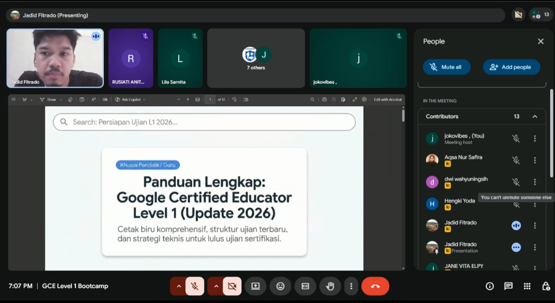
Task: Click the three-dot audio indicator on Presentation row
Action: (516, 247)
